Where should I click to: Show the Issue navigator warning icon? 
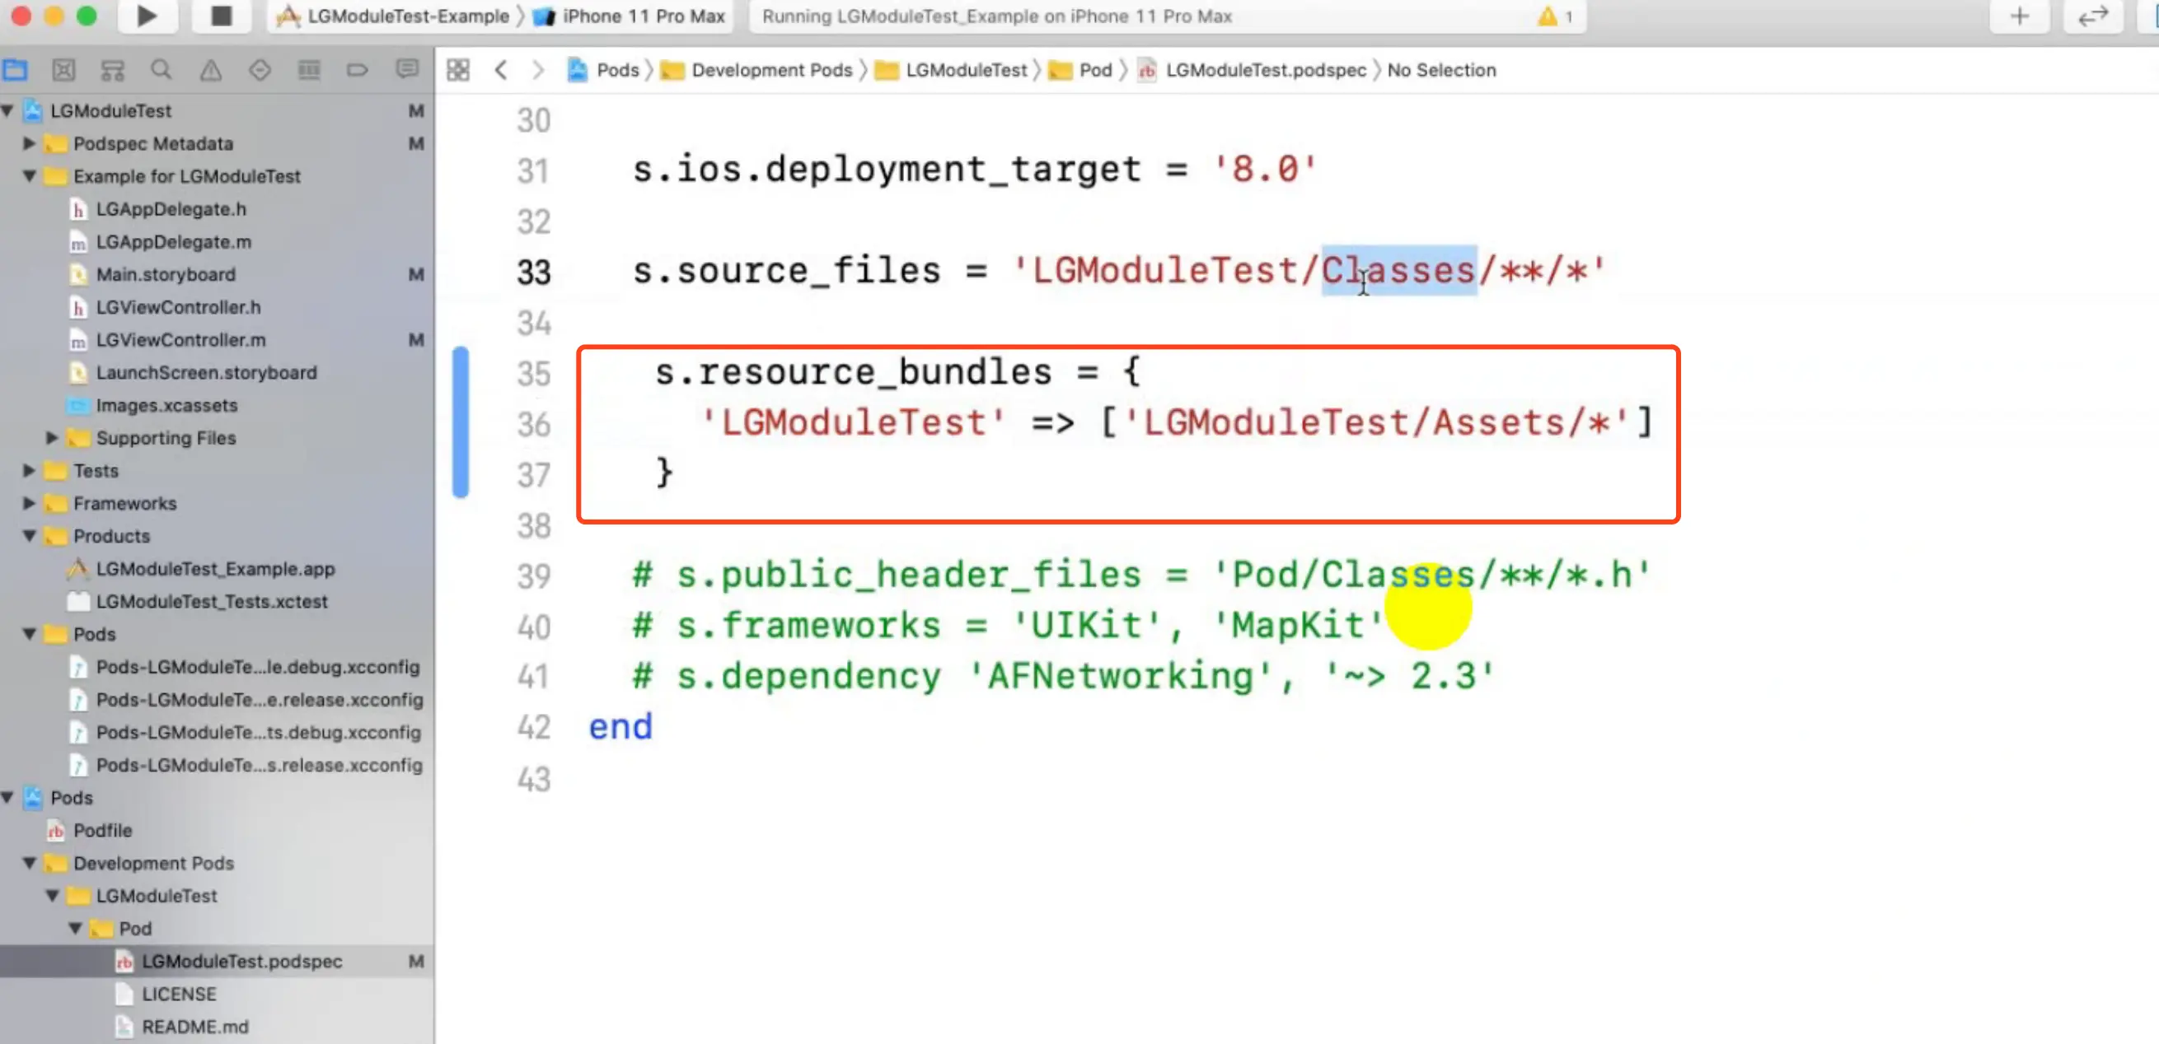(210, 70)
